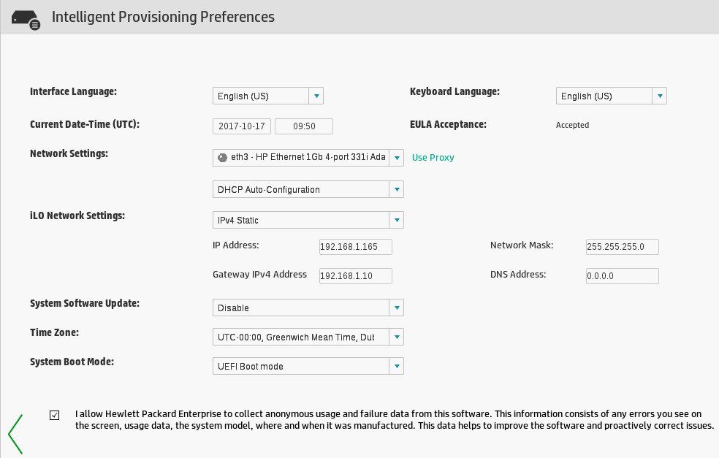719x458 pixels.
Task: Click the network adapter status icon for eth3
Action: tap(222, 157)
